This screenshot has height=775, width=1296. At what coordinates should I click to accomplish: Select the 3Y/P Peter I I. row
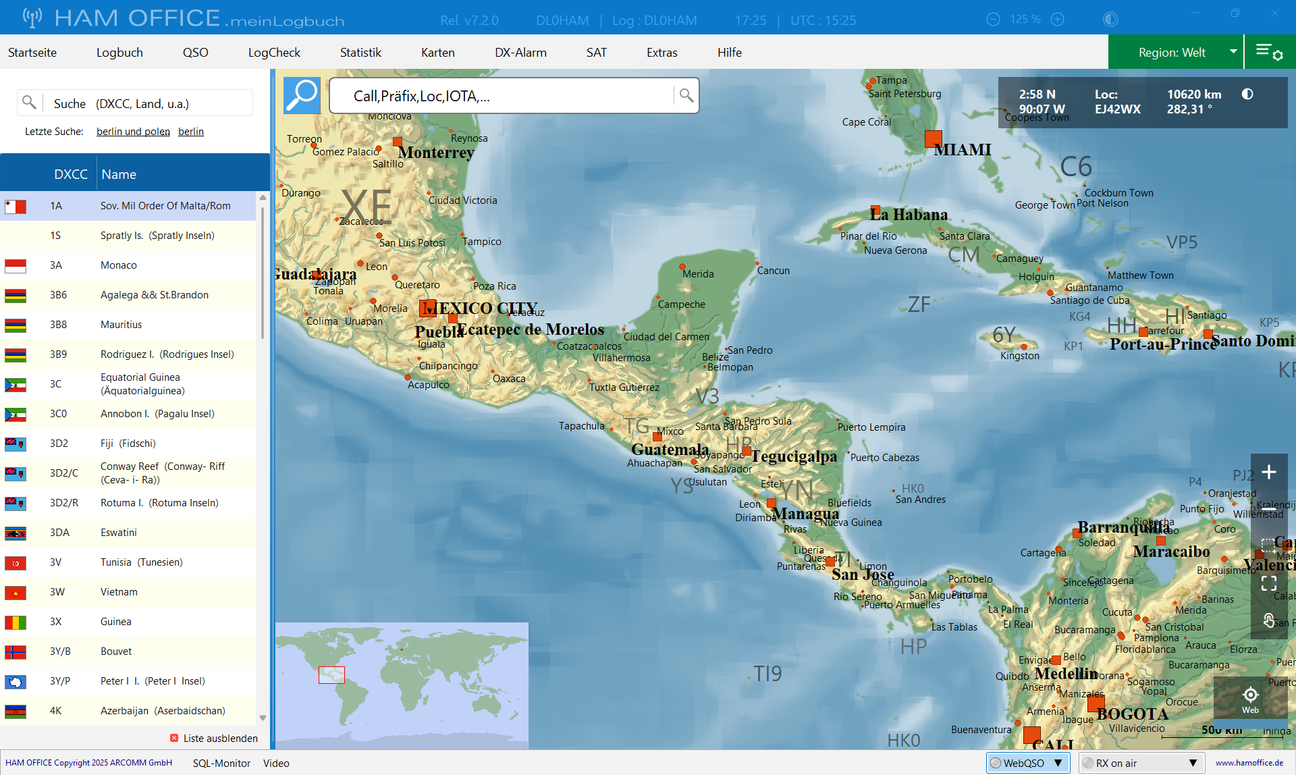click(128, 681)
